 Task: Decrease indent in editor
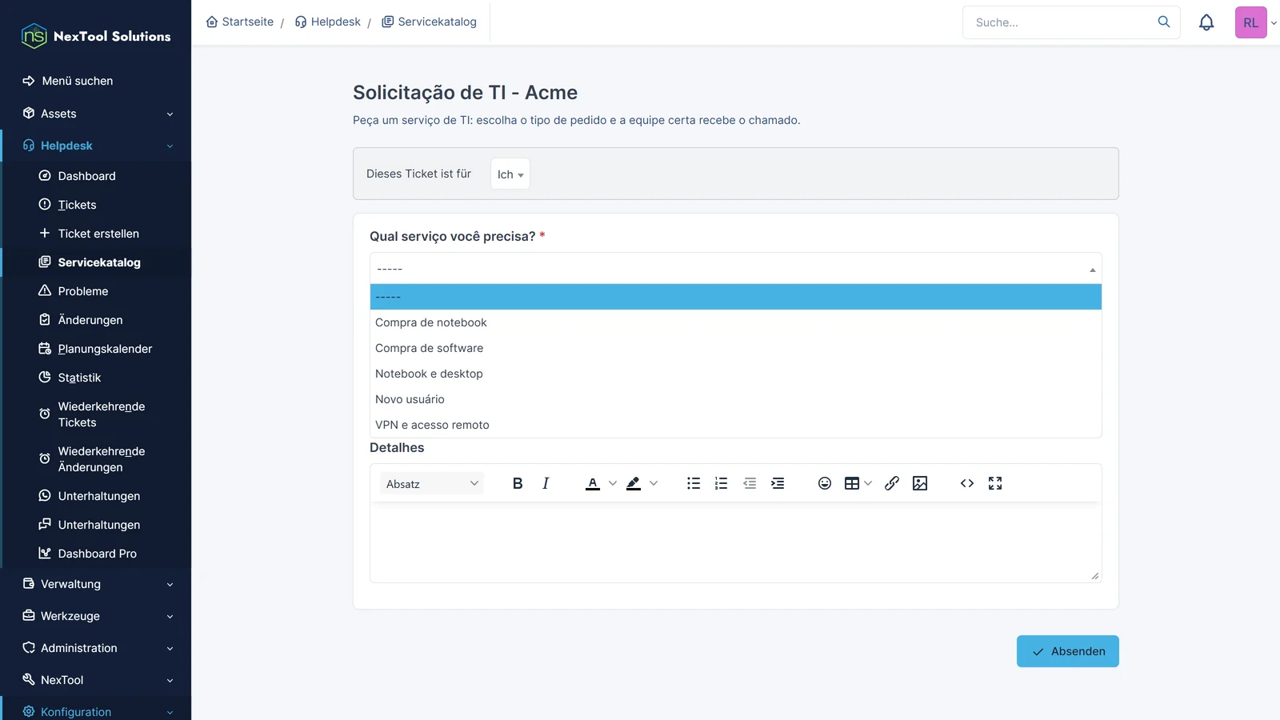click(750, 483)
